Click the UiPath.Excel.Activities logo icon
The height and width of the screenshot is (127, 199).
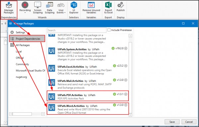coord(52,68)
